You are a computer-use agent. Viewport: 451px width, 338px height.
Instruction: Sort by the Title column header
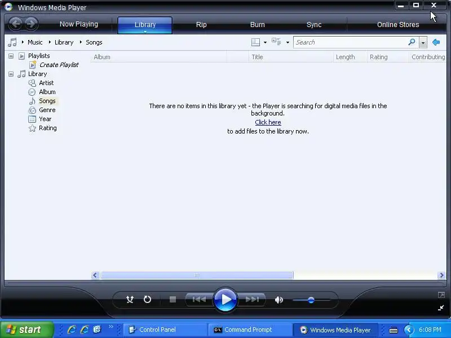point(291,57)
